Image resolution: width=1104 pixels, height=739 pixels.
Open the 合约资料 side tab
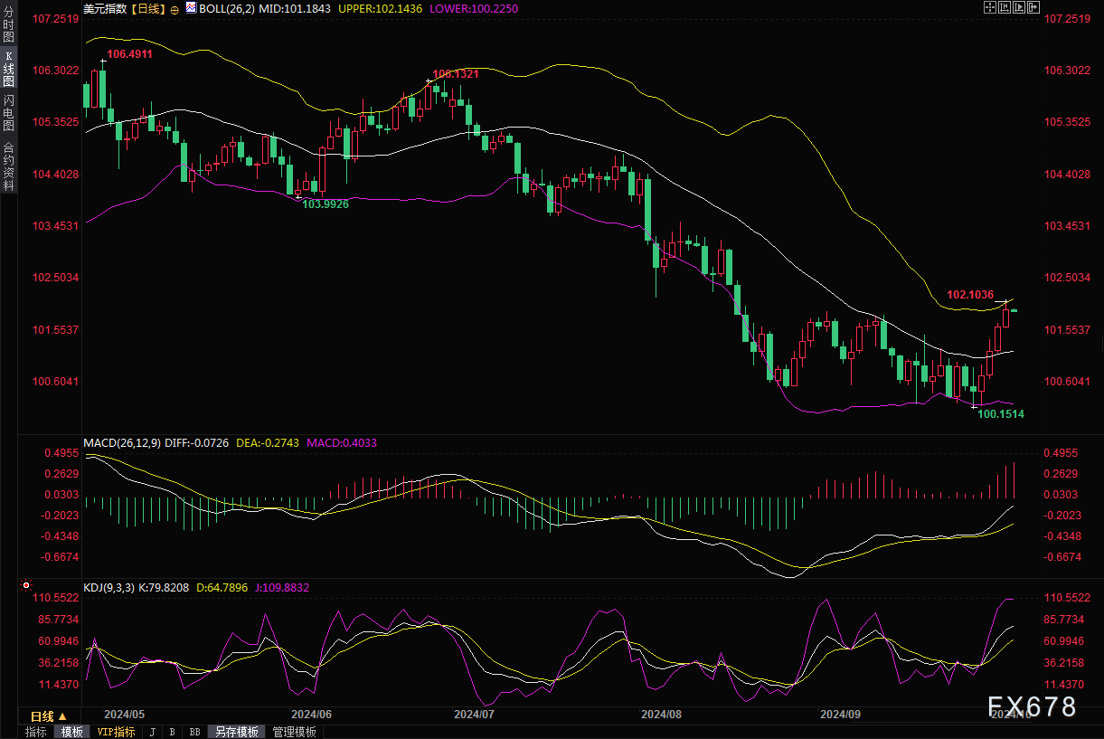pos(9,166)
